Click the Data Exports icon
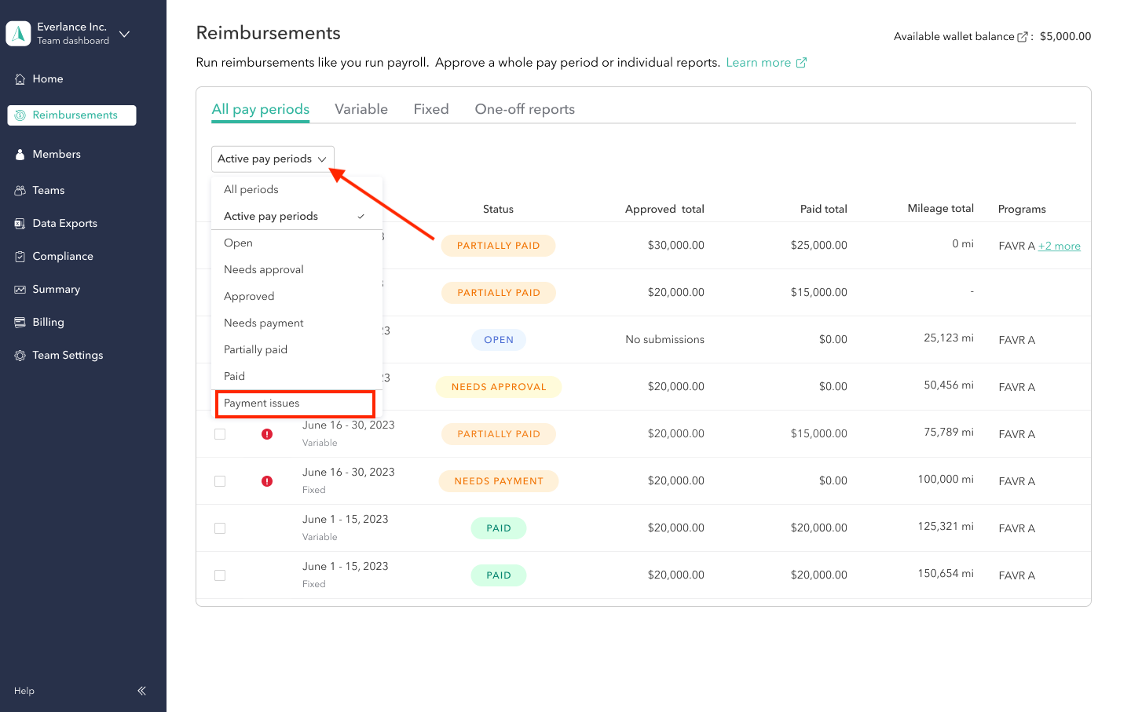The width and height of the screenshot is (1131, 712). [19, 223]
